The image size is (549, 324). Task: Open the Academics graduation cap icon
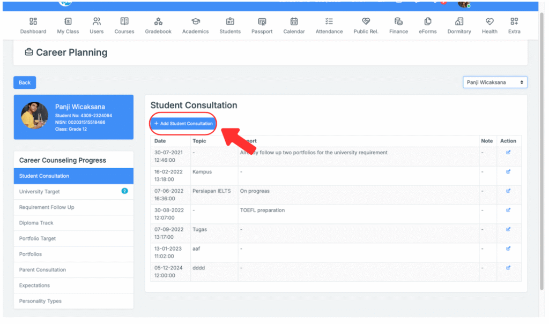[195, 22]
